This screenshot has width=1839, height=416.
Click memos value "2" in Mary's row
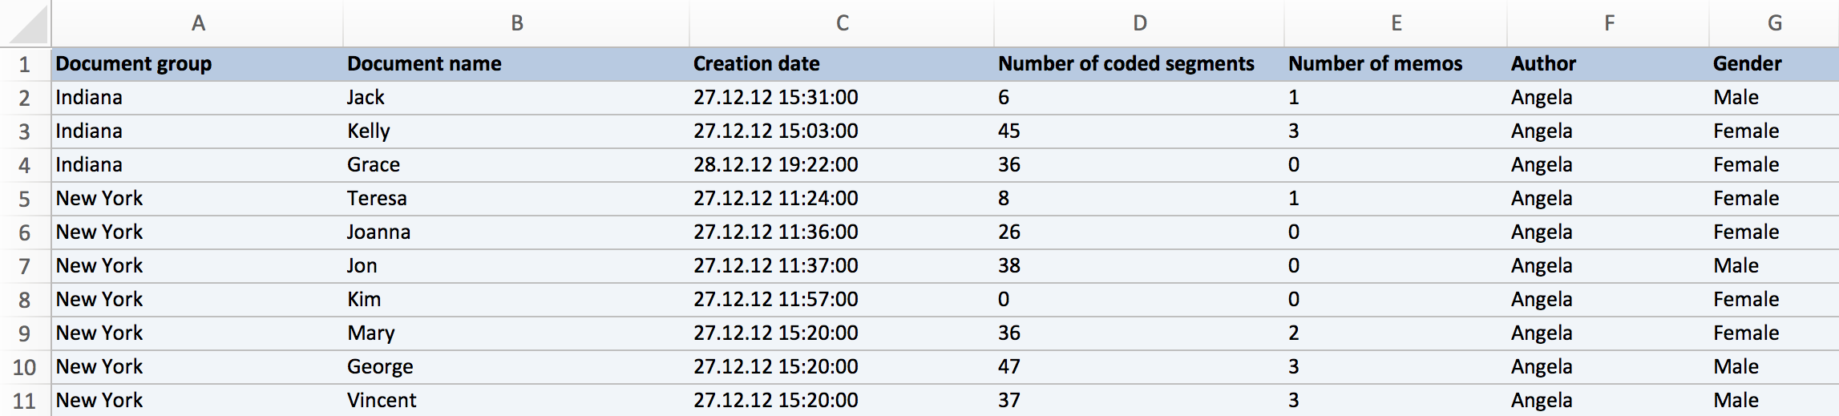click(1294, 333)
